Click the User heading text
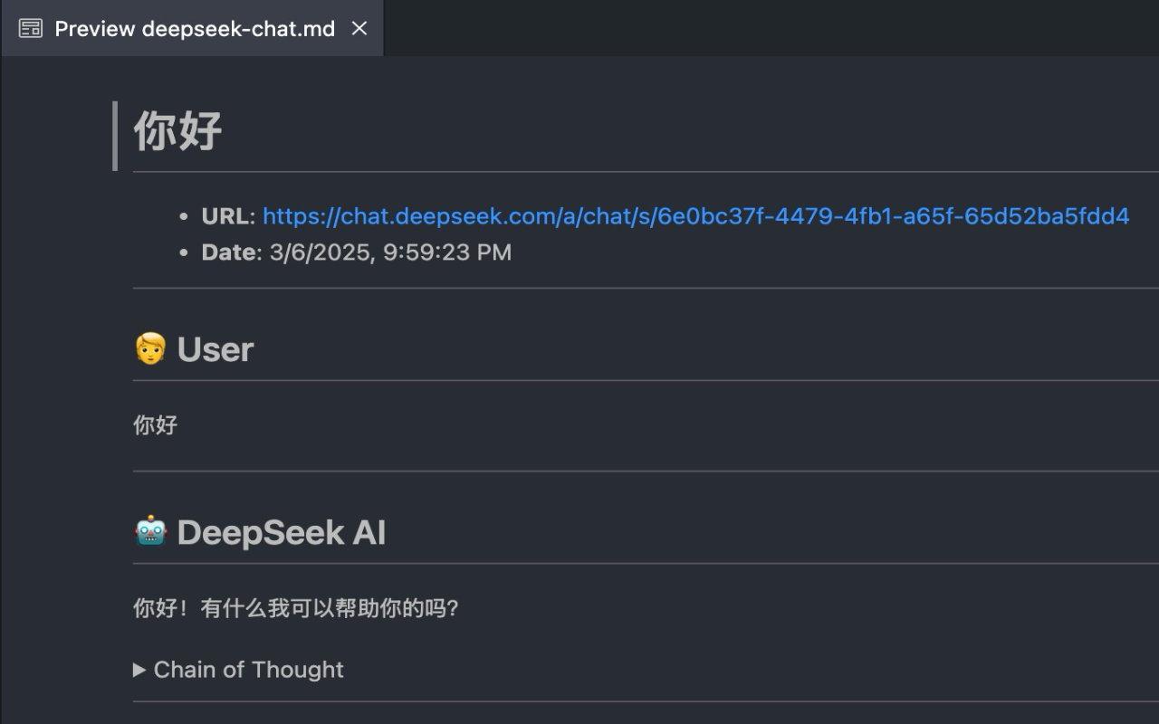The image size is (1159, 724). point(216,349)
